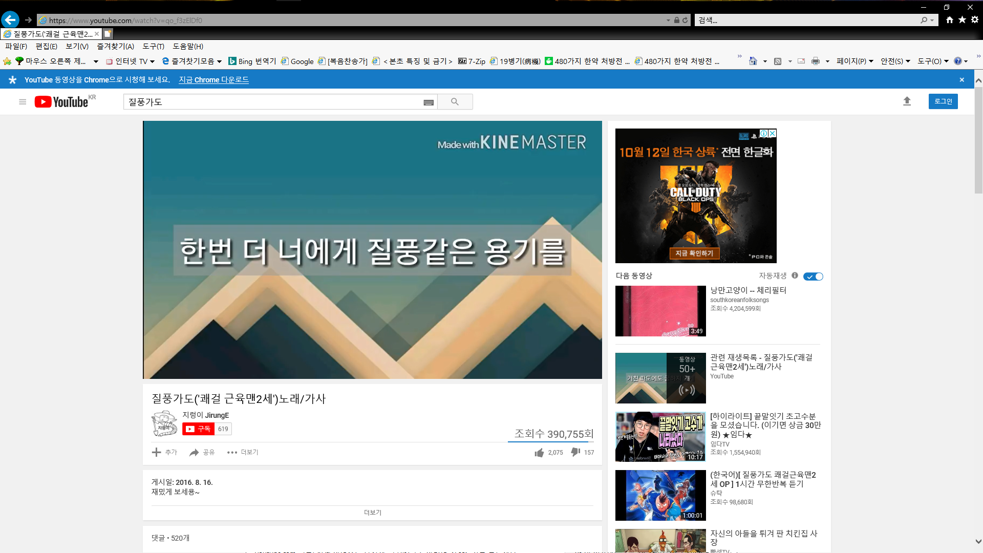Click the thumbs down dislike icon
Image resolution: width=983 pixels, height=553 pixels.
point(575,452)
